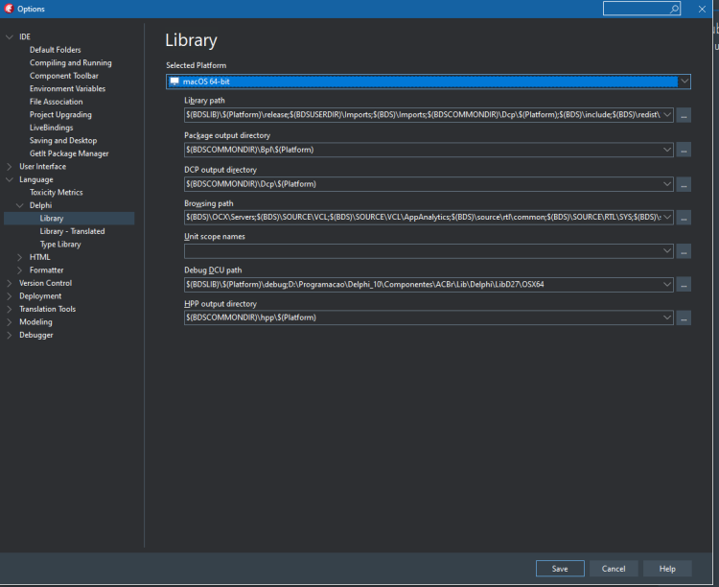Viewport: 719px width, 587px height.
Task: Select the Library tree item
Action: (x=69, y=219)
